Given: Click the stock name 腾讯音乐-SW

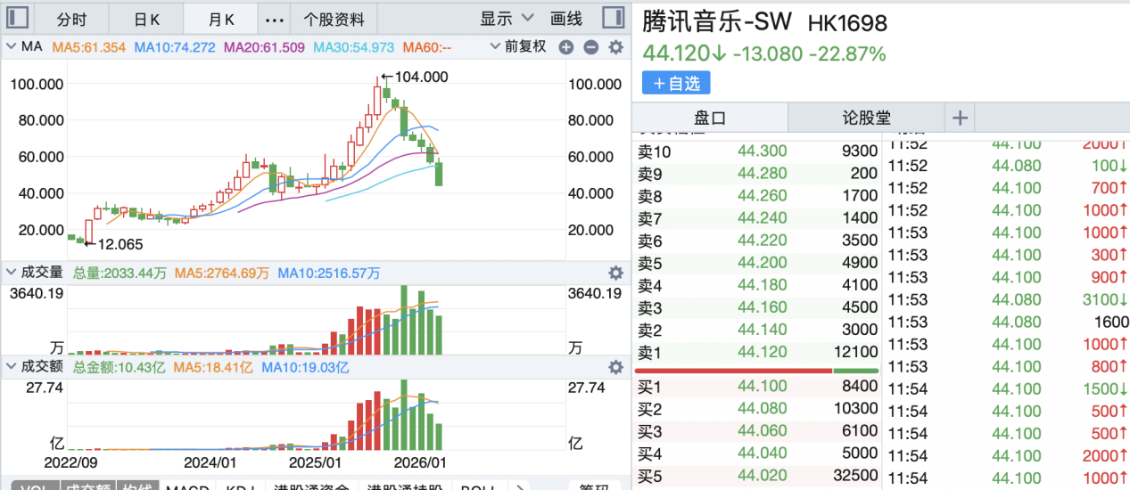Looking at the screenshot, I should (x=717, y=23).
